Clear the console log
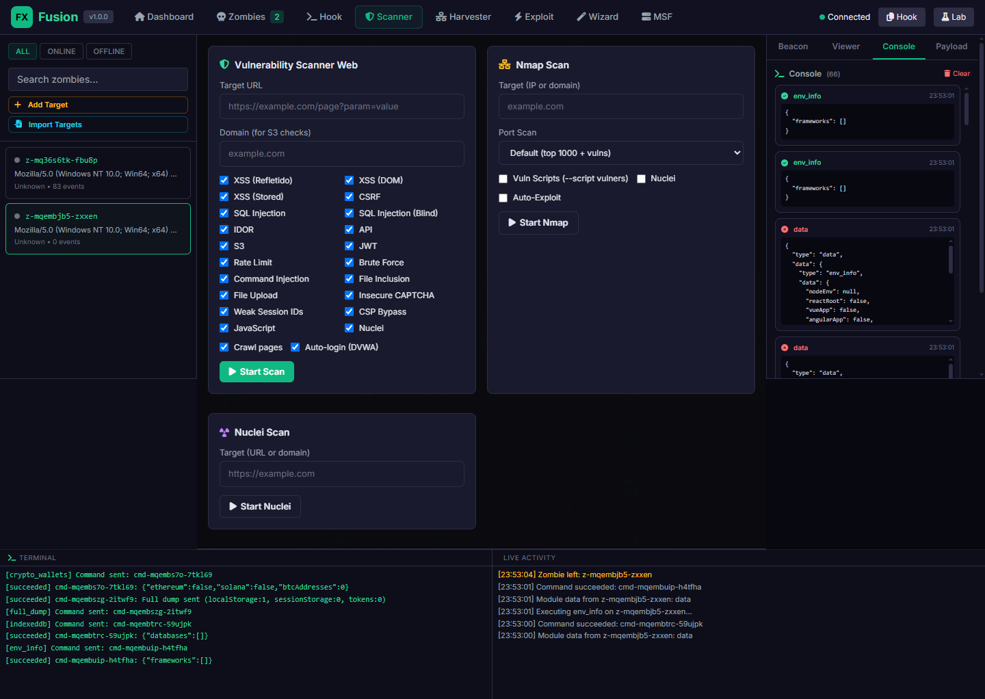Viewport: 985px width, 699px height. pos(957,74)
